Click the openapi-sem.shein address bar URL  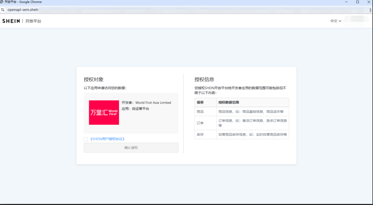click(x=23, y=10)
